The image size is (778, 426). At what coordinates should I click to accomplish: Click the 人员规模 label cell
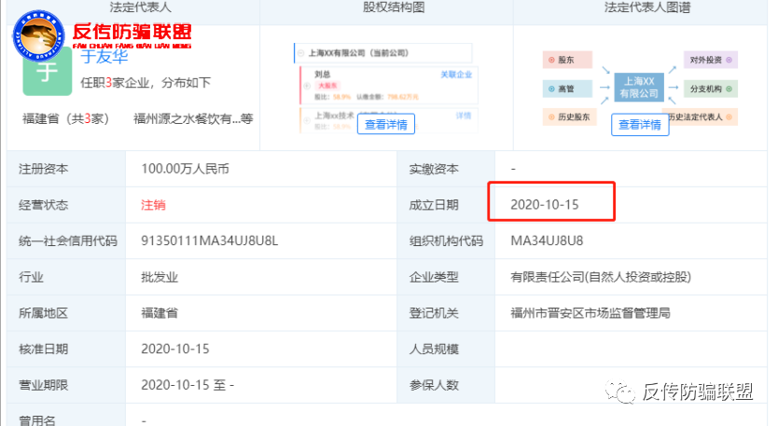[446, 349]
